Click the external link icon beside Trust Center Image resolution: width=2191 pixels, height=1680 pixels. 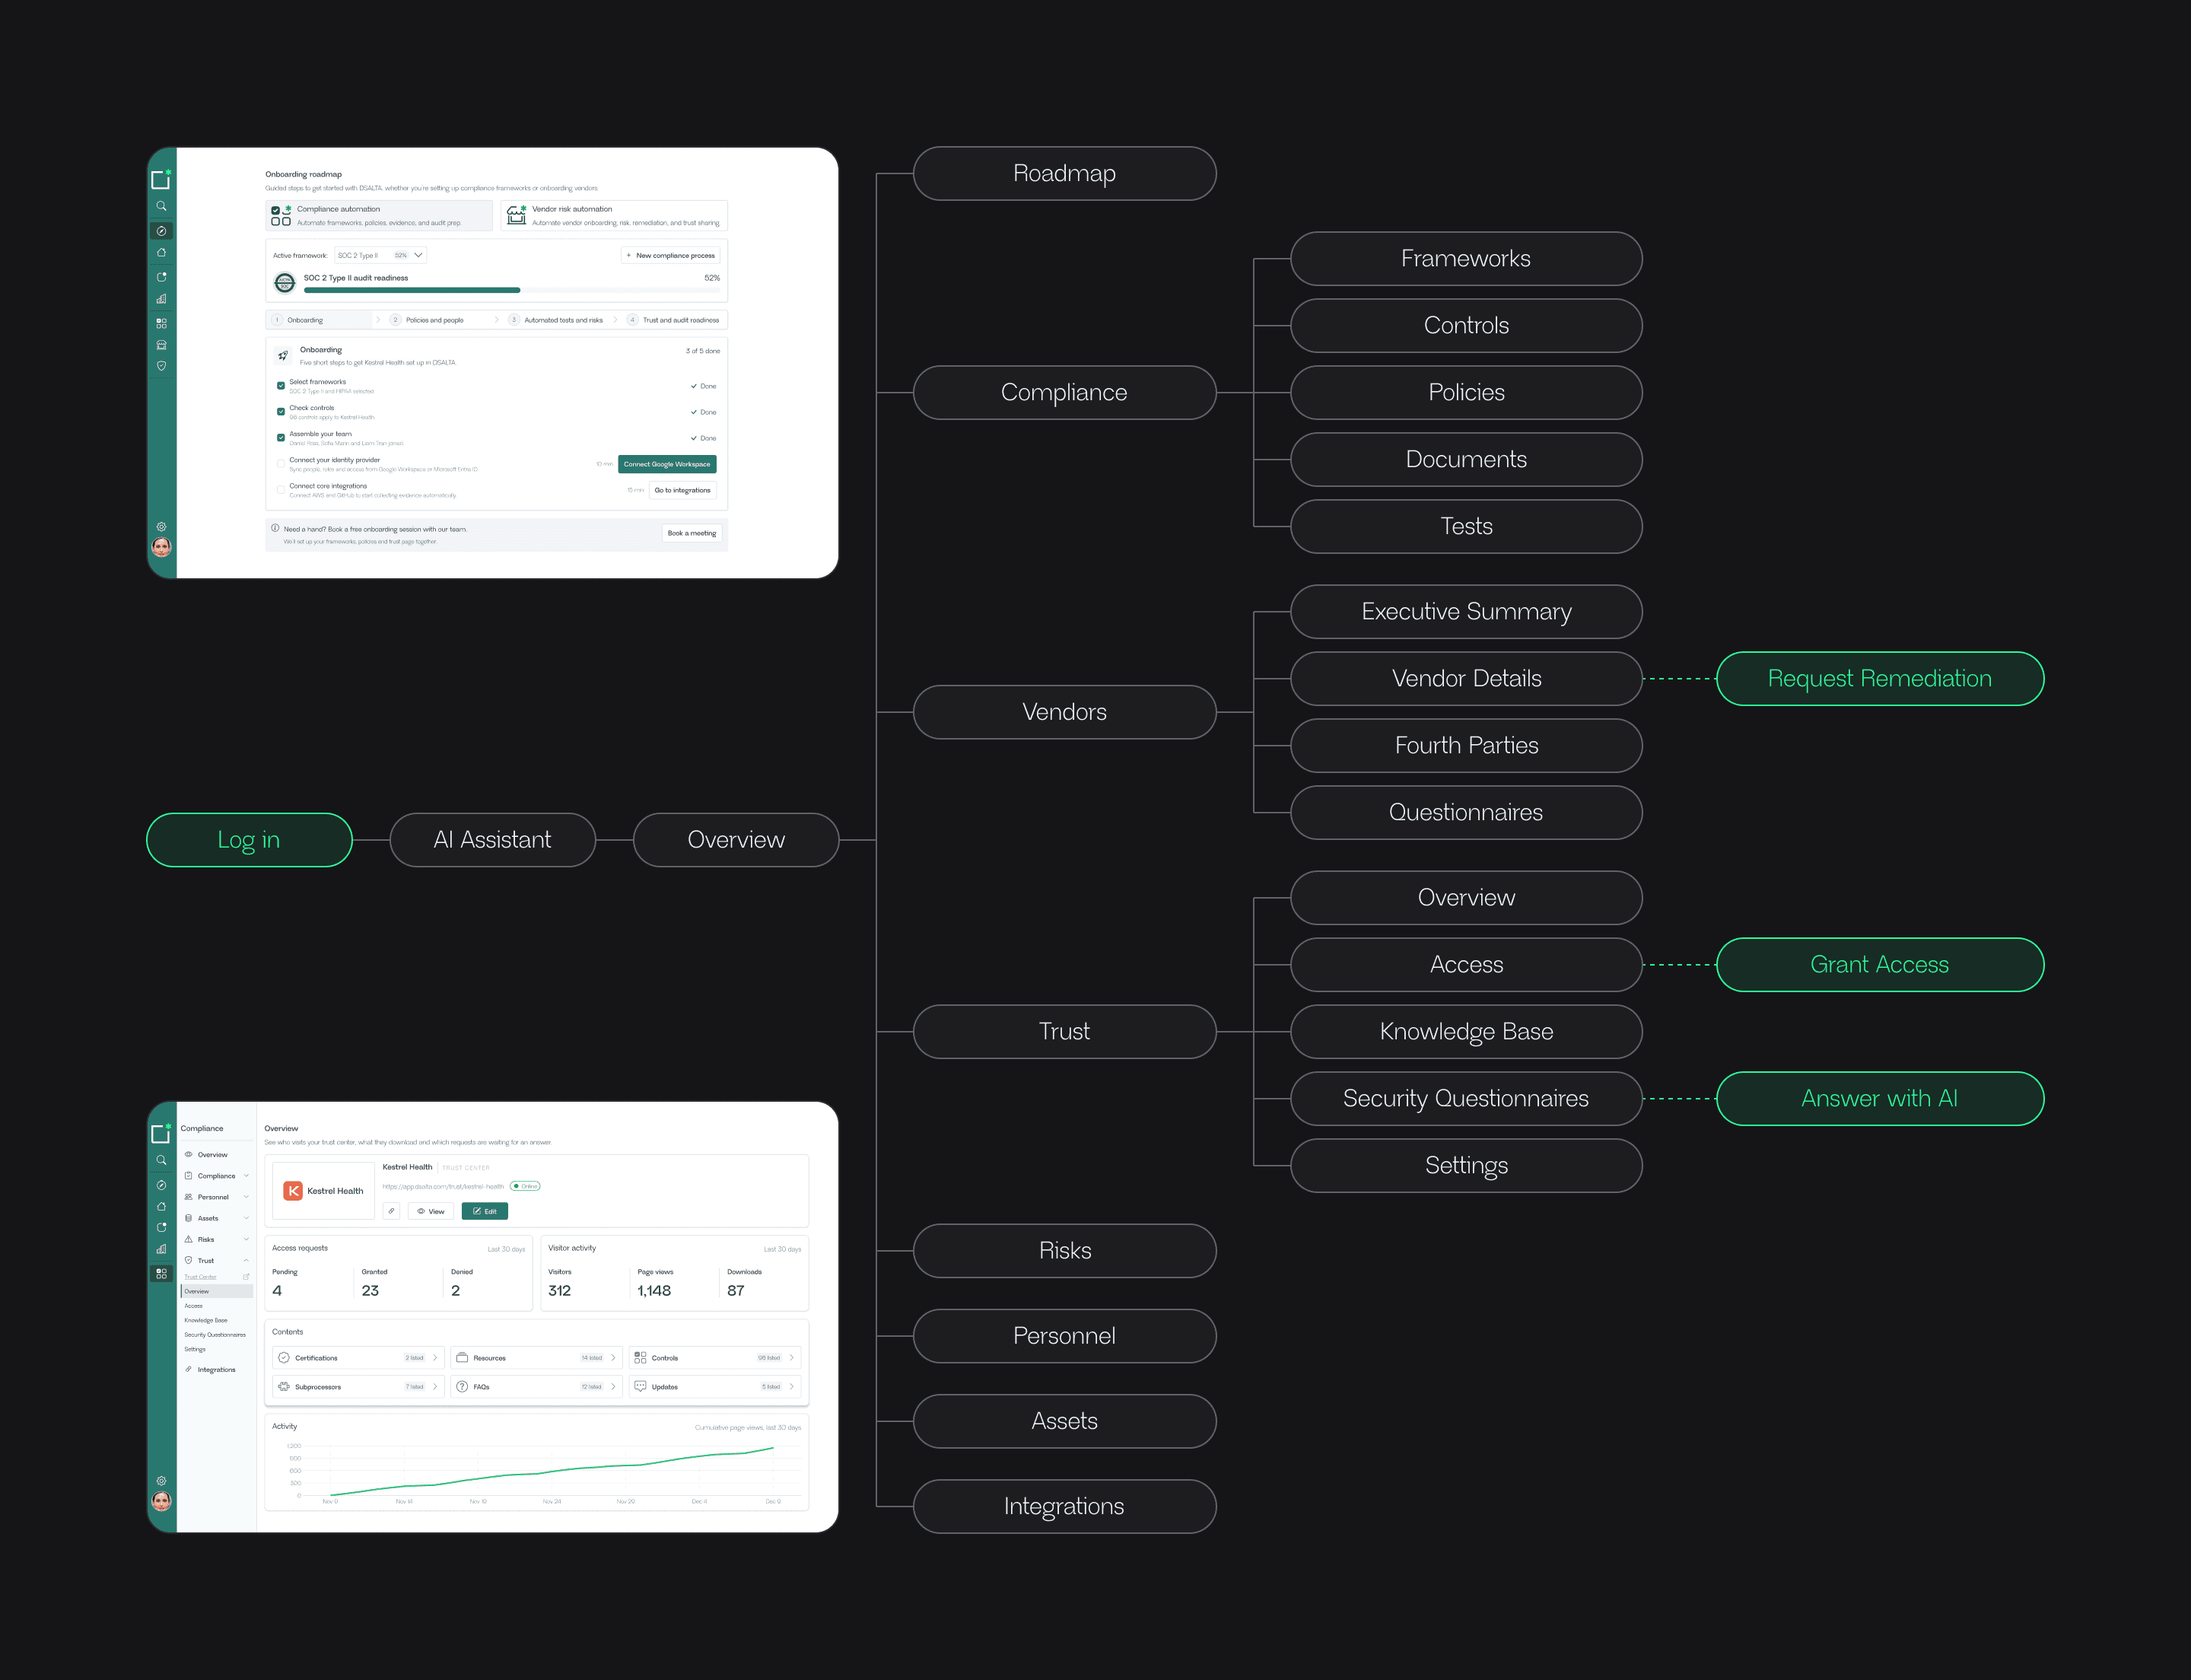[246, 1277]
